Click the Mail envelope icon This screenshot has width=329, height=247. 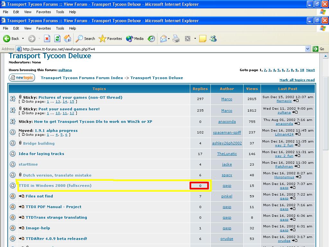coord(164,39)
